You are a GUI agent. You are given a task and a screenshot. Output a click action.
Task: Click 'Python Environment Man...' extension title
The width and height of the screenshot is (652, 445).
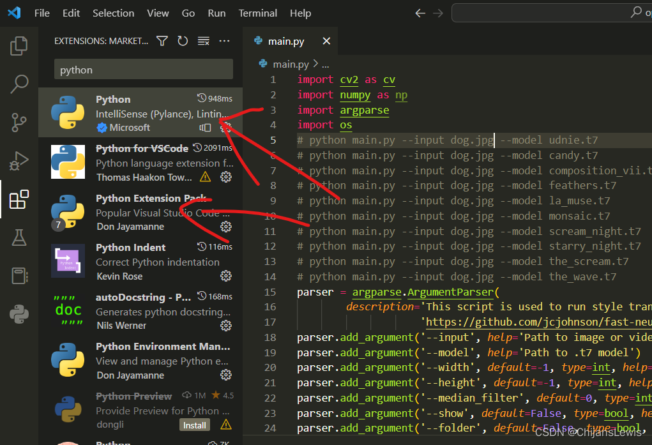coord(163,347)
